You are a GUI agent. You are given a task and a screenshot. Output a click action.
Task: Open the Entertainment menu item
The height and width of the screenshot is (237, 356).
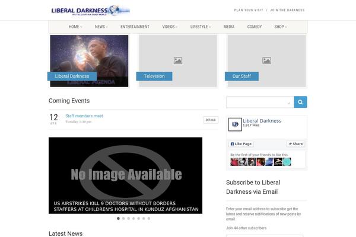pos(135,27)
